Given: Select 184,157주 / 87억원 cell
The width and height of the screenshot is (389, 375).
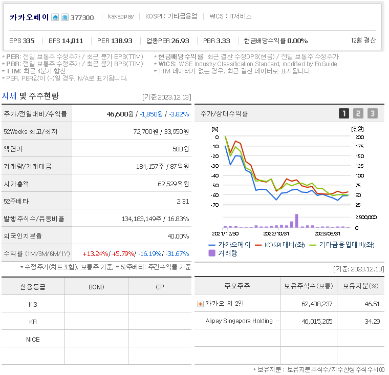Looking at the screenshot, I should (162, 166).
